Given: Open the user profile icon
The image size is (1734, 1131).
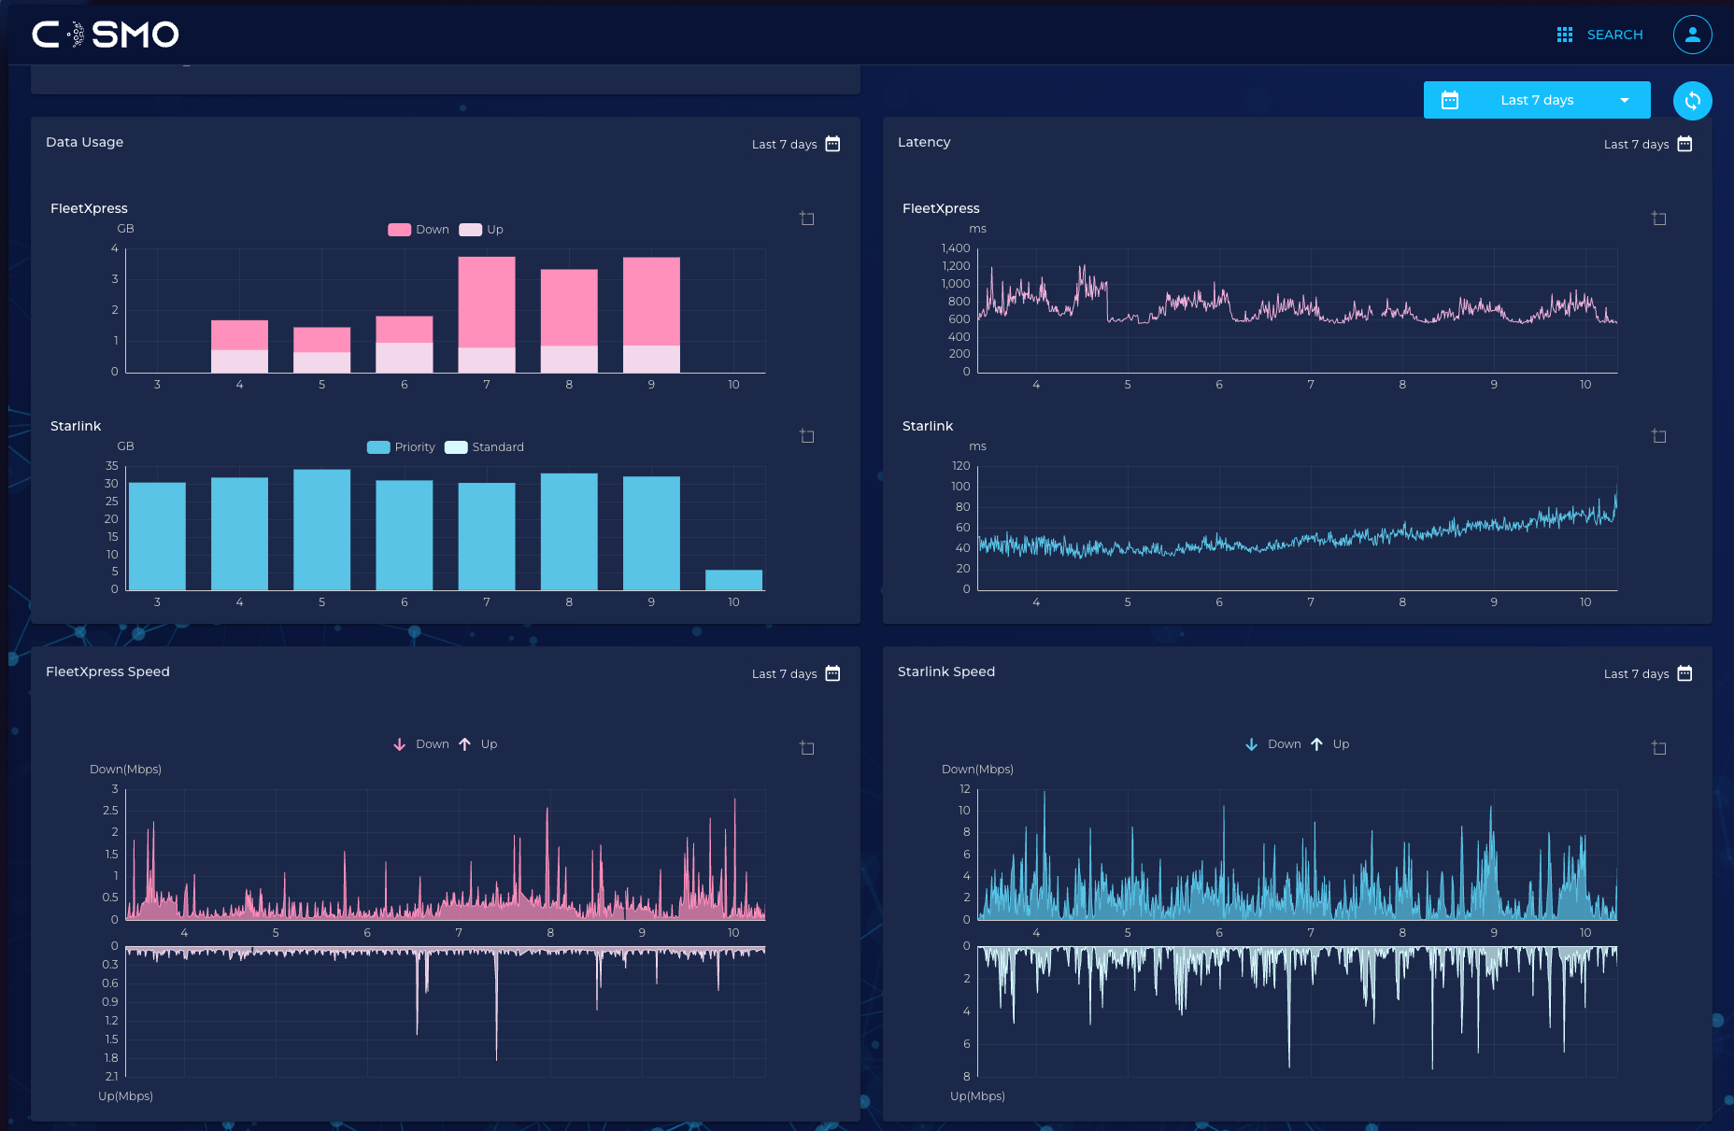Looking at the screenshot, I should tap(1692, 35).
